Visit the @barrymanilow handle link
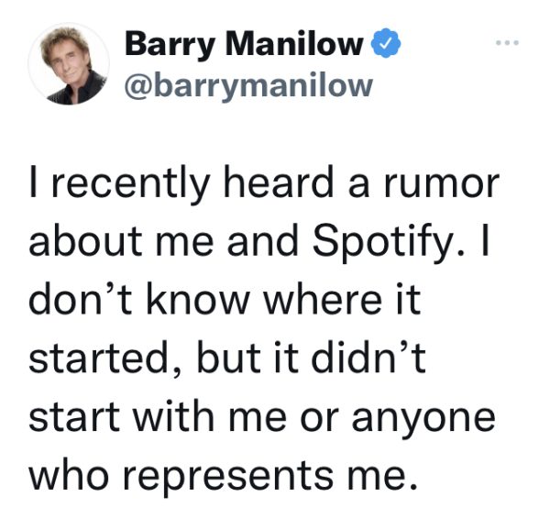The width and height of the screenshot is (550, 530). click(x=248, y=86)
